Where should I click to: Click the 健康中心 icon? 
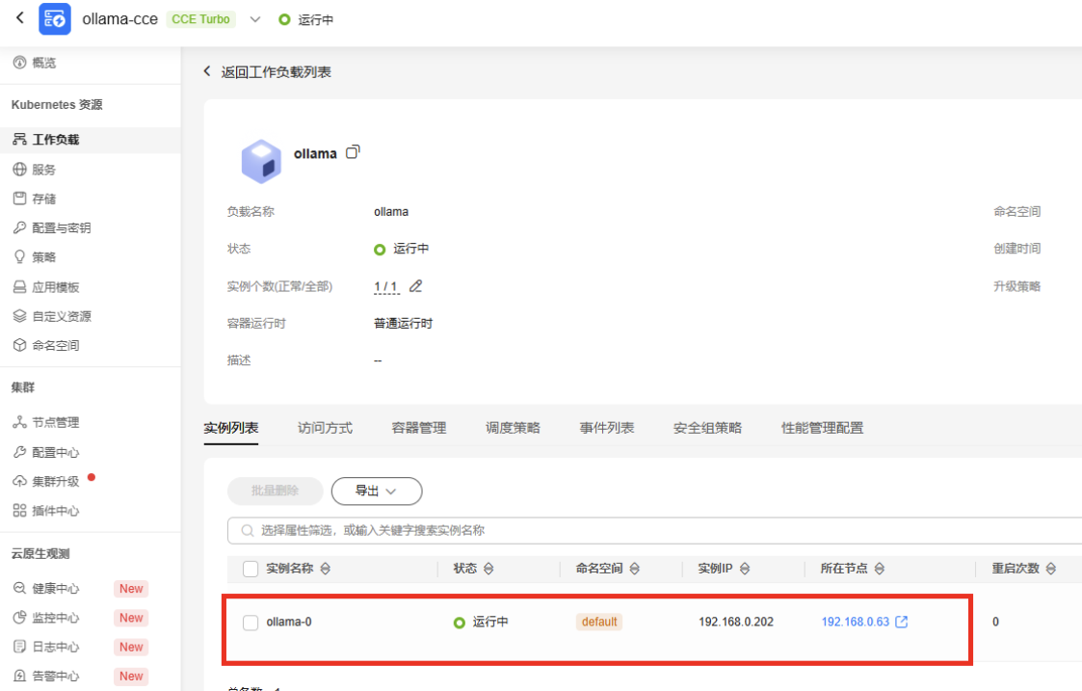(19, 588)
